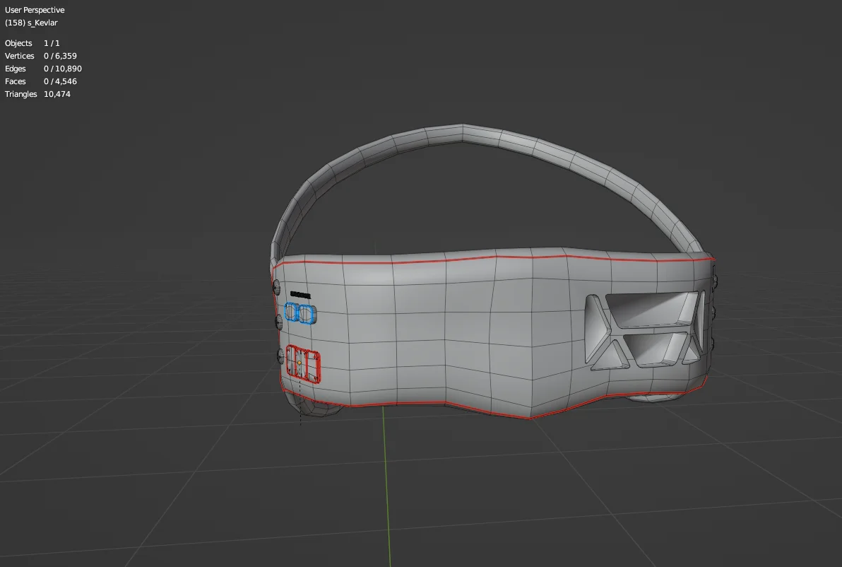Click the middle rivet below the blue buttons
Screen dimensions: 842x567
[x=279, y=322]
